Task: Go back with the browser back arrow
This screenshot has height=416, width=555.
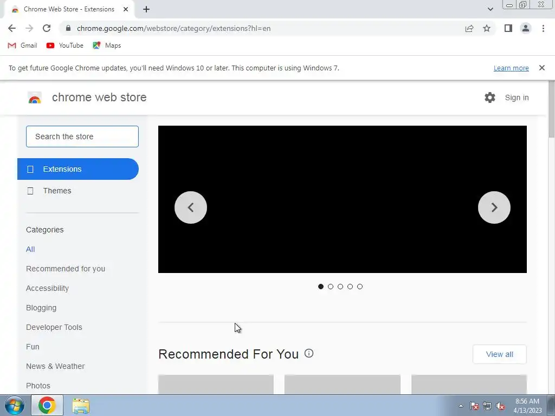Action: click(x=12, y=28)
